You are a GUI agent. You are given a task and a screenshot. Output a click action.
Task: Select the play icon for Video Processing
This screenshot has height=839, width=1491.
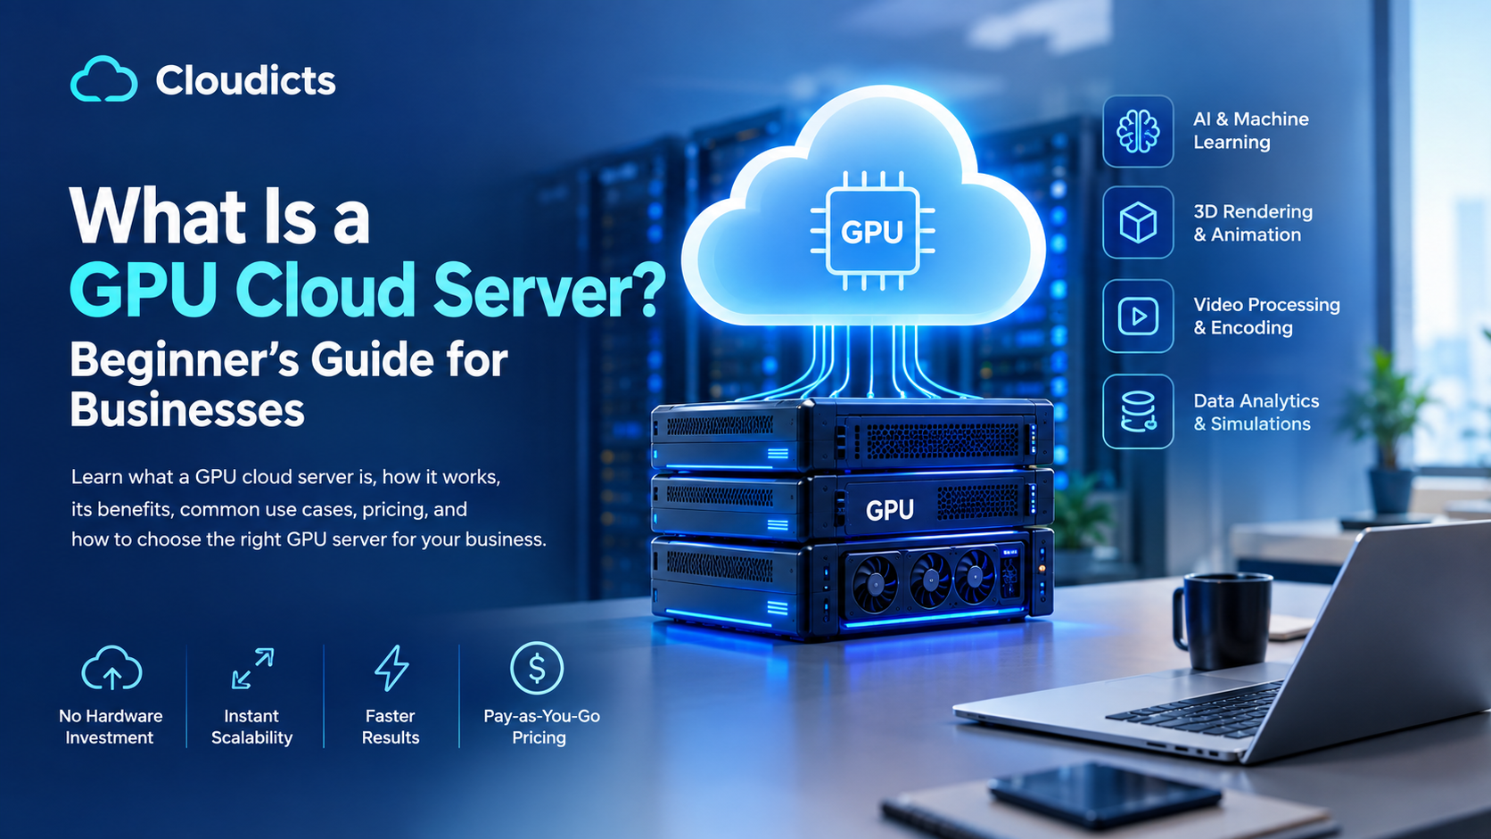pyautogui.click(x=1138, y=317)
